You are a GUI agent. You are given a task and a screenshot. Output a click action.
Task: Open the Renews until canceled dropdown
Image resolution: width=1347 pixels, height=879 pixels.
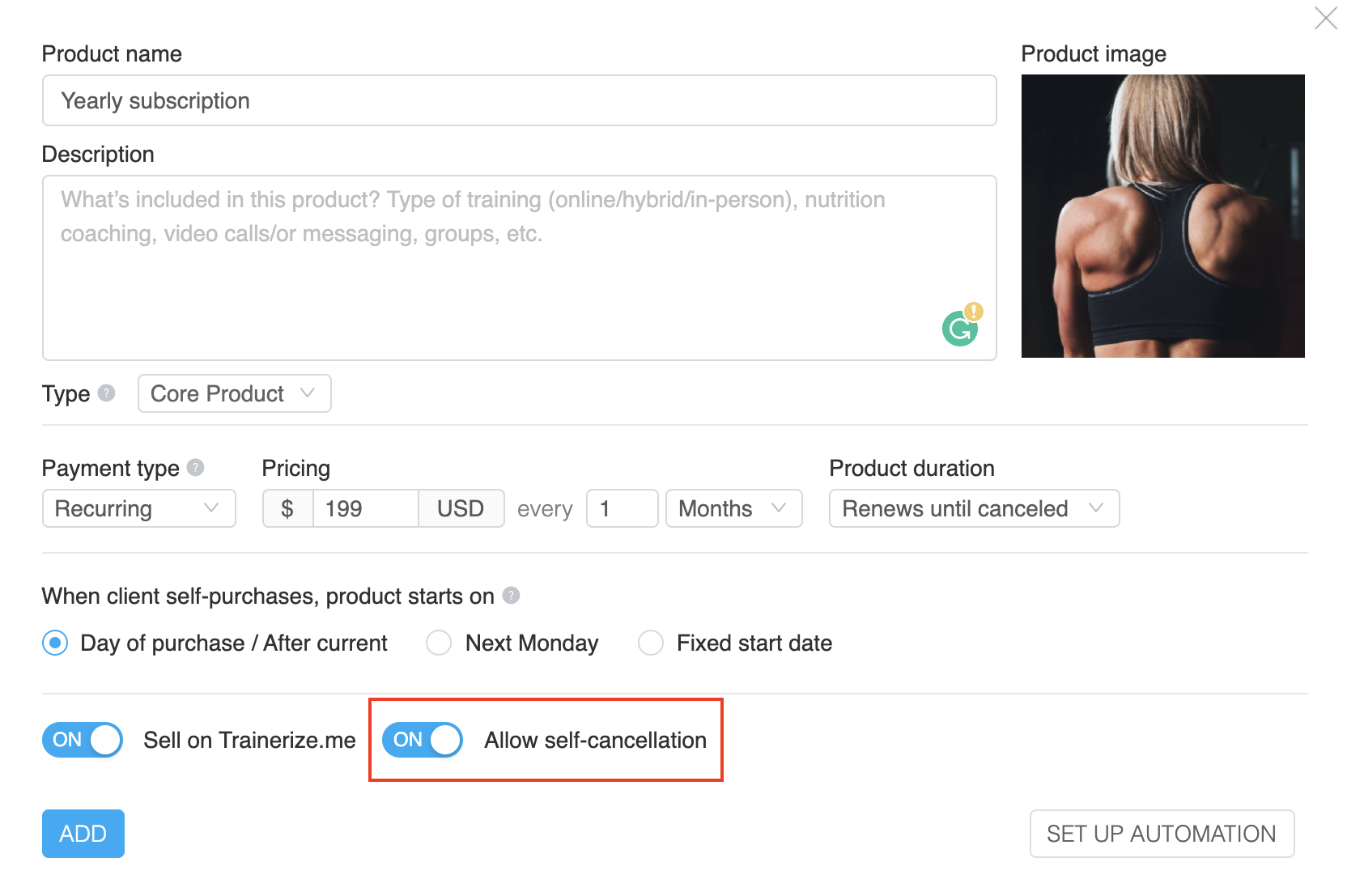coord(975,508)
